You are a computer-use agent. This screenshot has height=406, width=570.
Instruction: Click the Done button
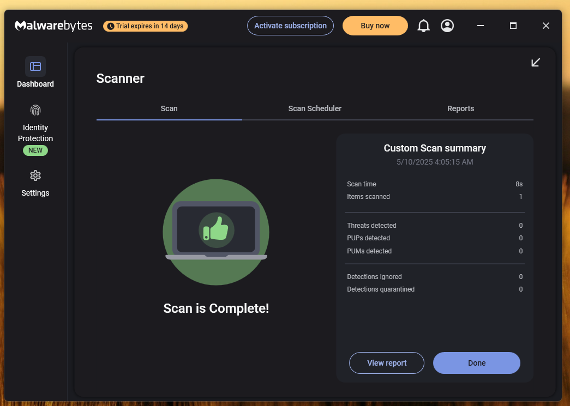click(477, 363)
